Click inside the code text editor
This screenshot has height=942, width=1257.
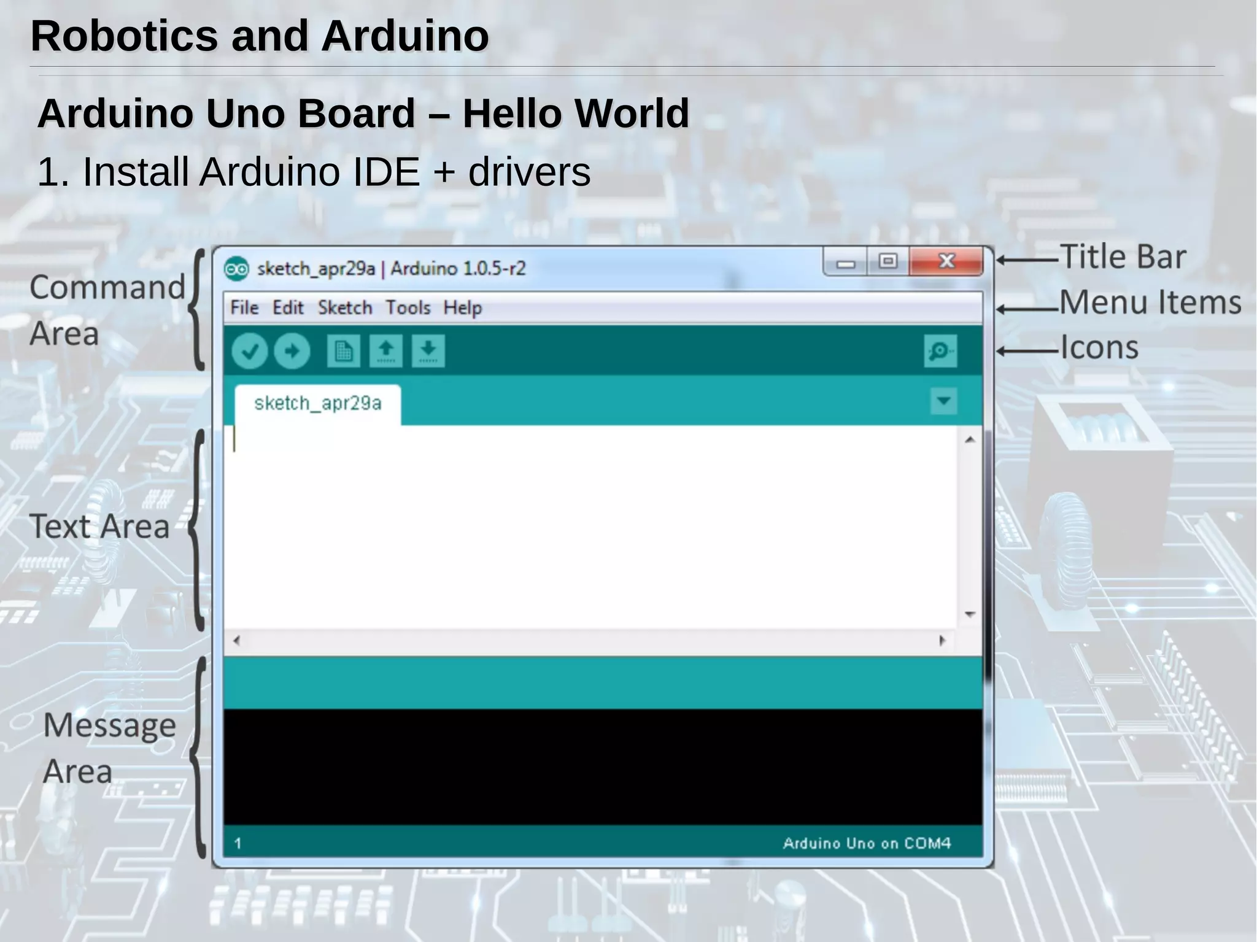pos(590,527)
